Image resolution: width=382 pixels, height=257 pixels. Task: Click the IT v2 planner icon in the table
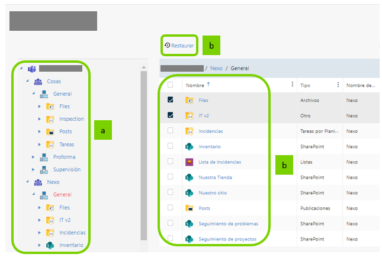[190, 115]
